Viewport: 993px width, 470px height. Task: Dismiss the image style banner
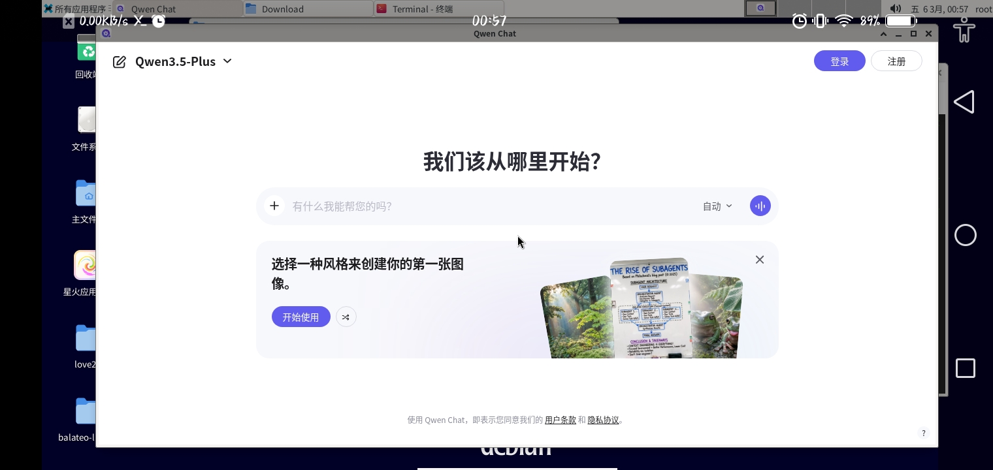(x=760, y=260)
